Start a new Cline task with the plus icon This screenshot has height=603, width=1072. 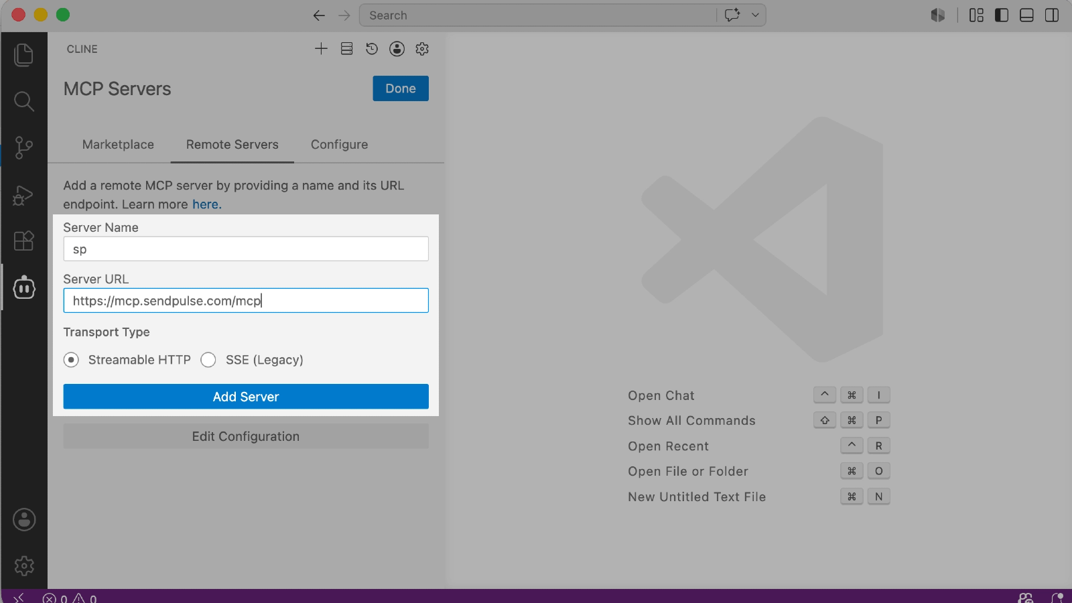point(321,49)
